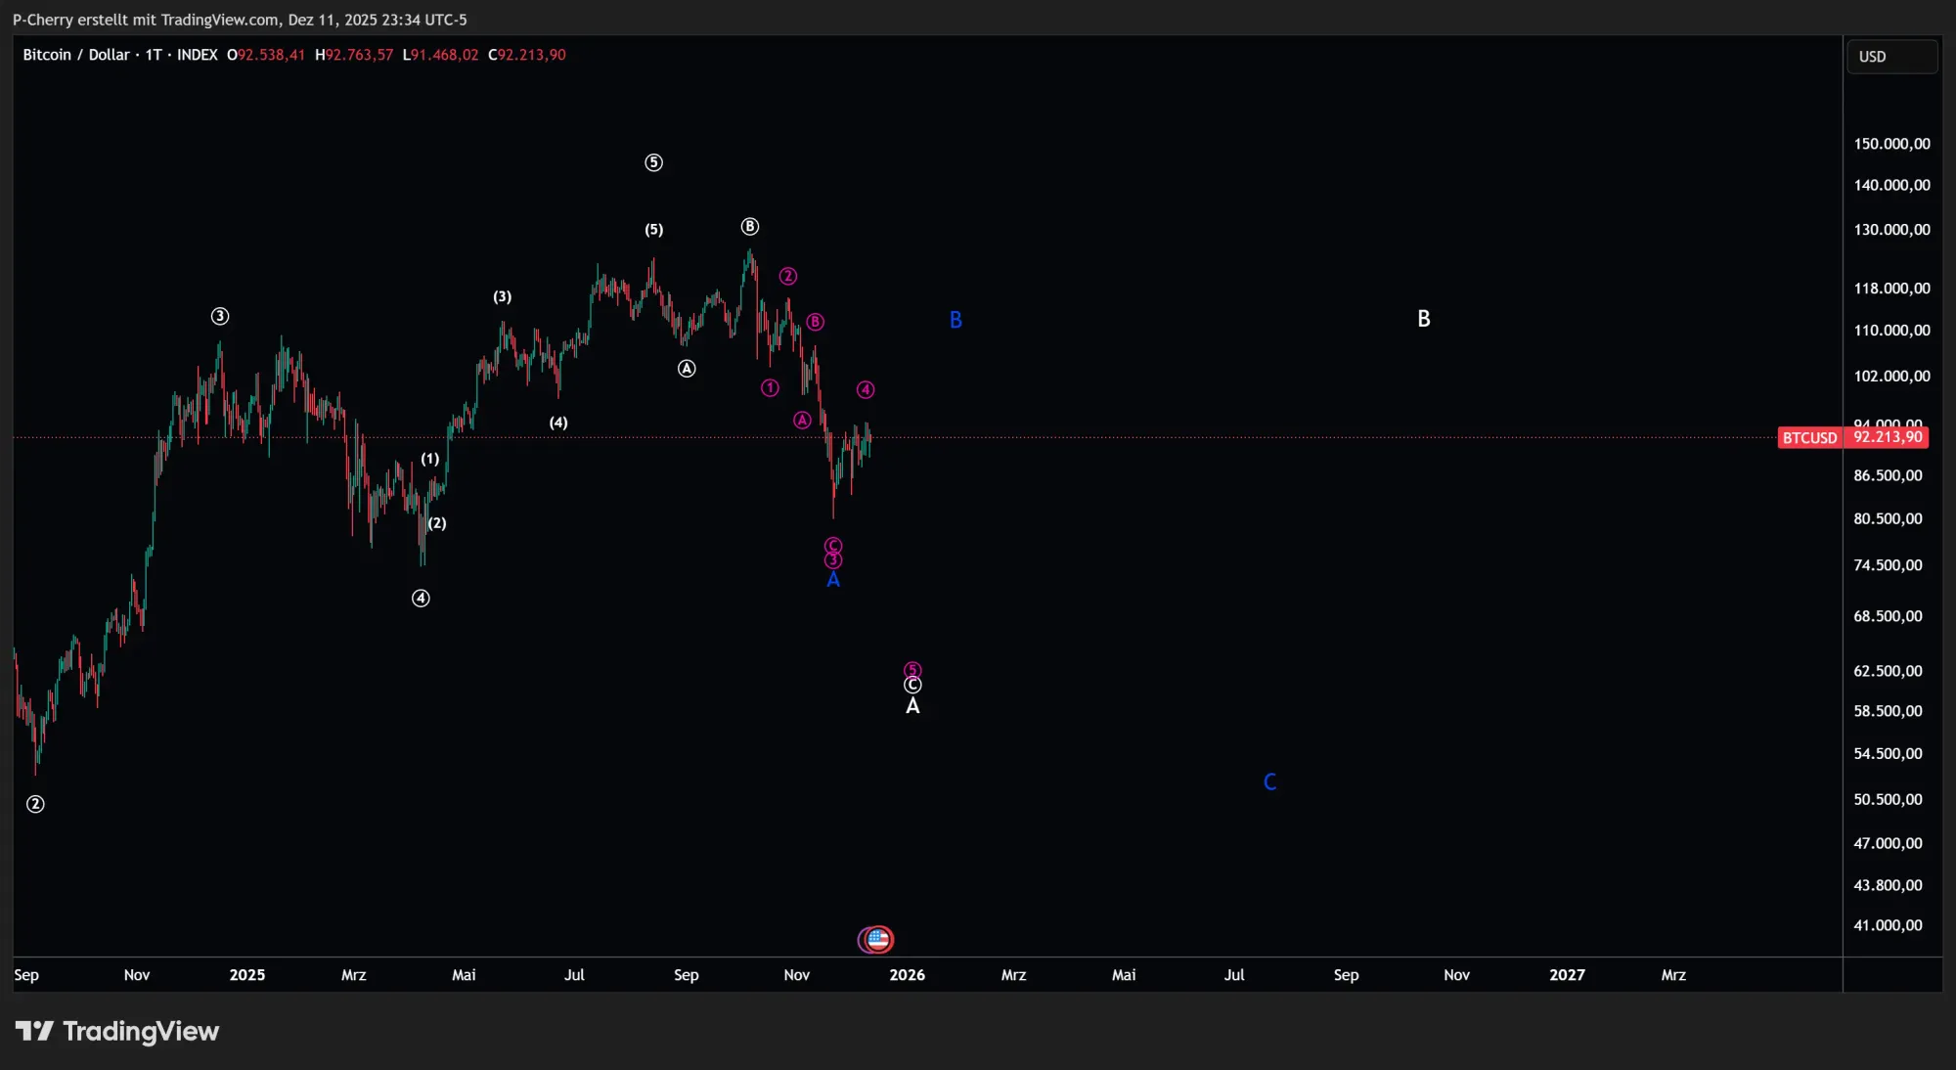
Task: Select the white circled 3 wave label
Action: click(220, 316)
